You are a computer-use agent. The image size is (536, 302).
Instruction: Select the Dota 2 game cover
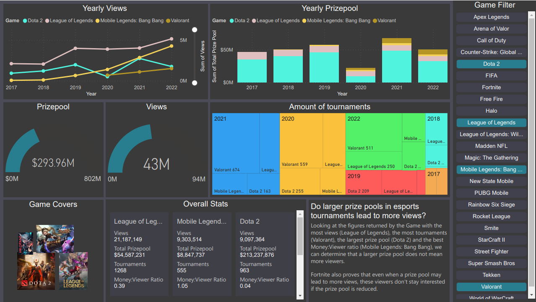[x=36, y=271]
